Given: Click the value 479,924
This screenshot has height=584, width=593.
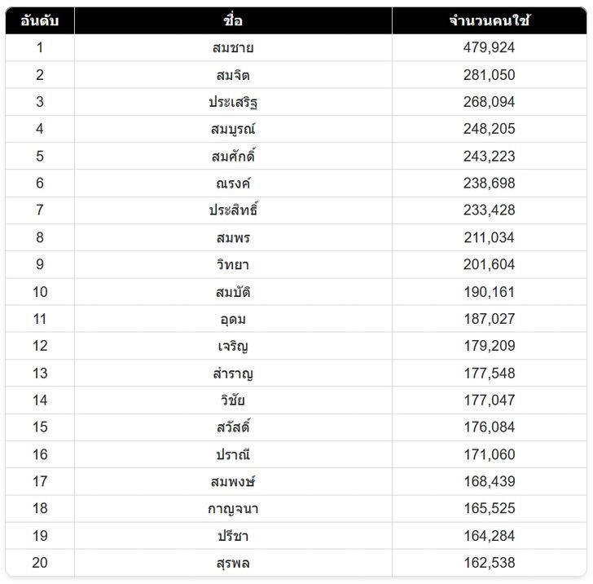Looking at the screenshot, I should point(490,47).
